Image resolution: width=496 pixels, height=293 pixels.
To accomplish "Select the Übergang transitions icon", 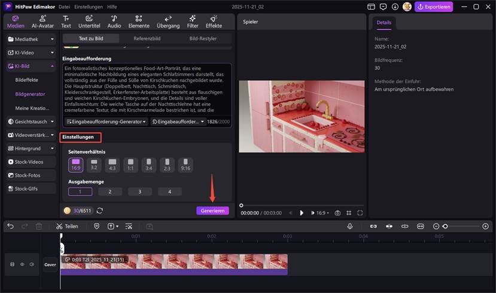I will pyautogui.click(x=168, y=22).
